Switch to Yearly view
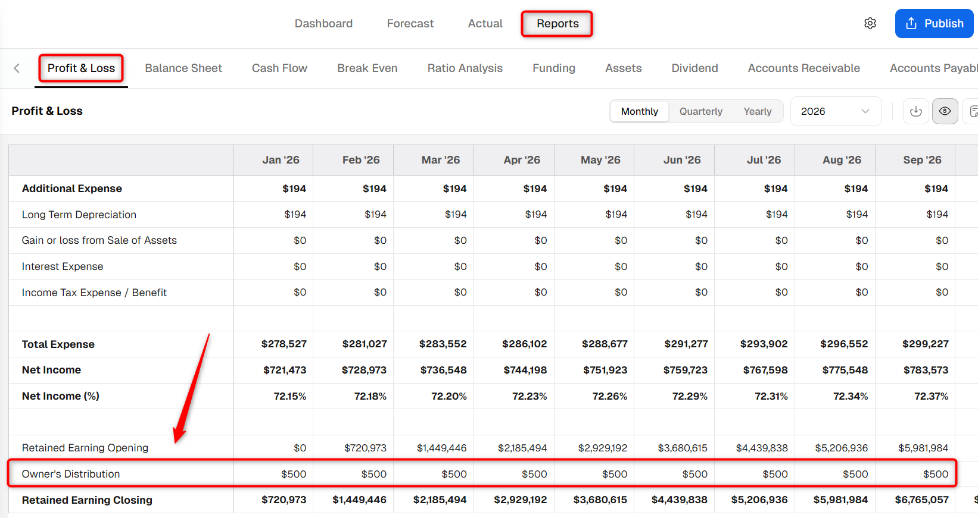Screen dimensions: 978x518 758,111
